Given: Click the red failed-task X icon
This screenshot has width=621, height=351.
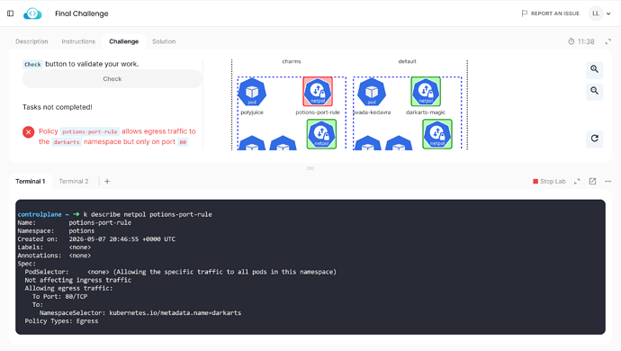Looking at the screenshot, I should coord(28,132).
